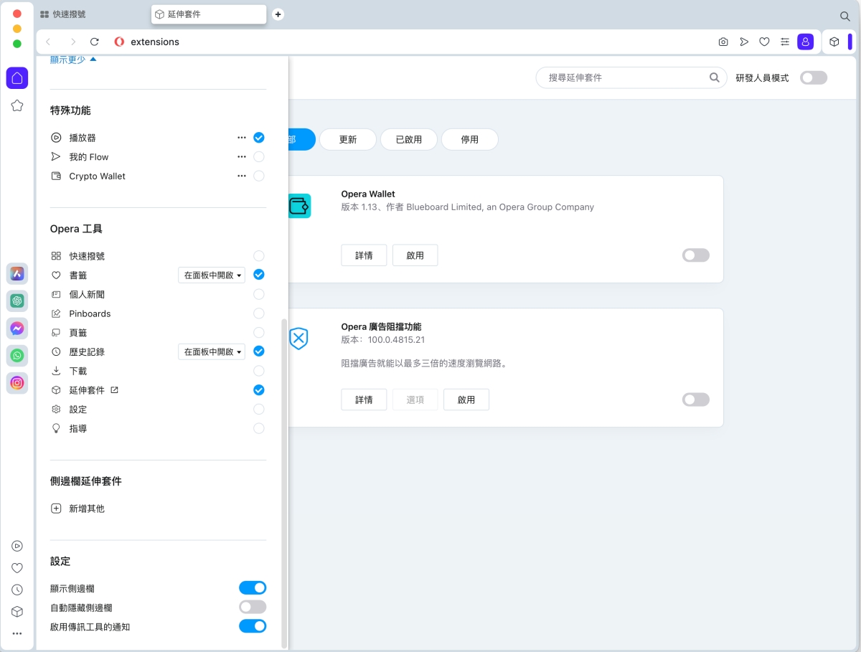The width and height of the screenshot is (861, 652).
Task: Collapse list with 顯示更少
Action: pyautogui.click(x=73, y=60)
